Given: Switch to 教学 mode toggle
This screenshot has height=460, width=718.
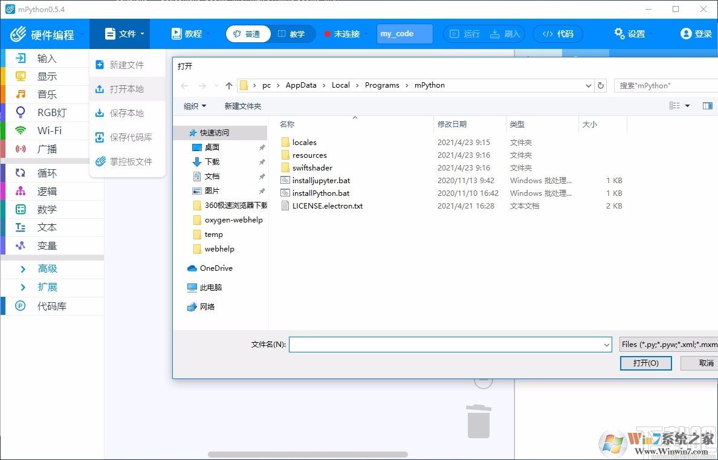Looking at the screenshot, I should click(x=292, y=34).
